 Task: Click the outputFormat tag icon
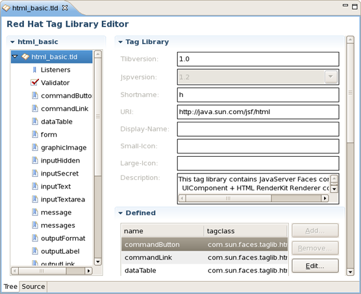coord(35,238)
